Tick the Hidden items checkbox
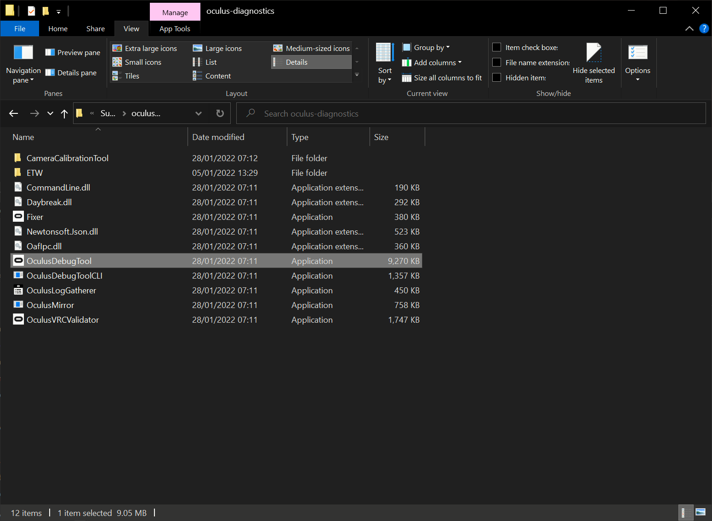Viewport: 712px width, 521px height. 496,78
